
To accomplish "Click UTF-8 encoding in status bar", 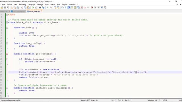I will coord(165,100).
